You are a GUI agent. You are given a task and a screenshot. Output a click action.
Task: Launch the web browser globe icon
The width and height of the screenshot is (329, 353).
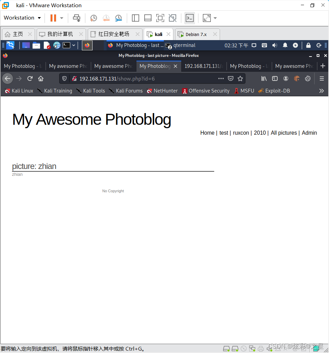(57, 45)
